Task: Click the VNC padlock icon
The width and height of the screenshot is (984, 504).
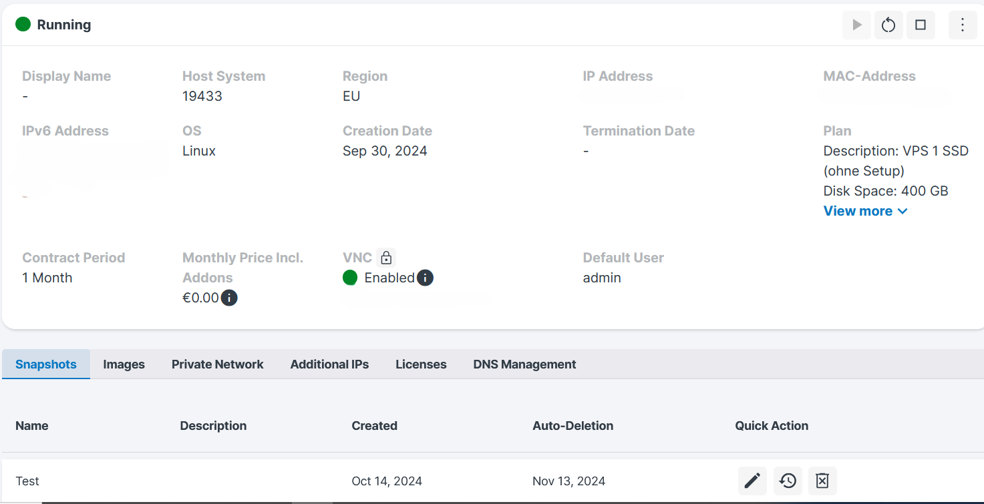Action: tap(386, 258)
